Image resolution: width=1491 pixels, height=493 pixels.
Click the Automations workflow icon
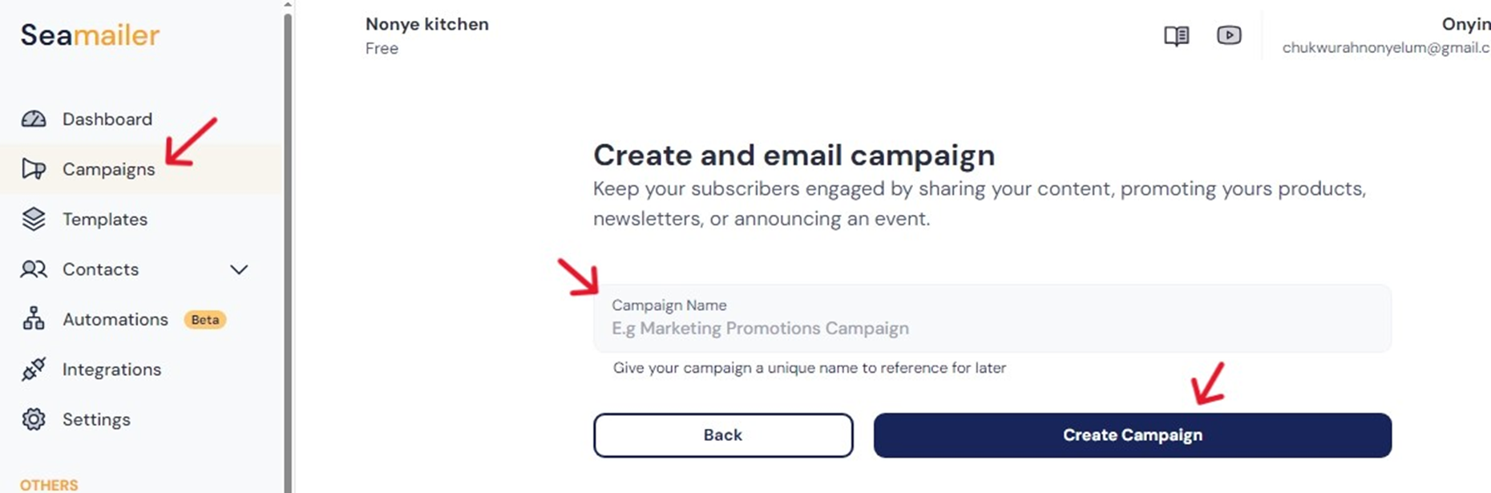tap(34, 319)
